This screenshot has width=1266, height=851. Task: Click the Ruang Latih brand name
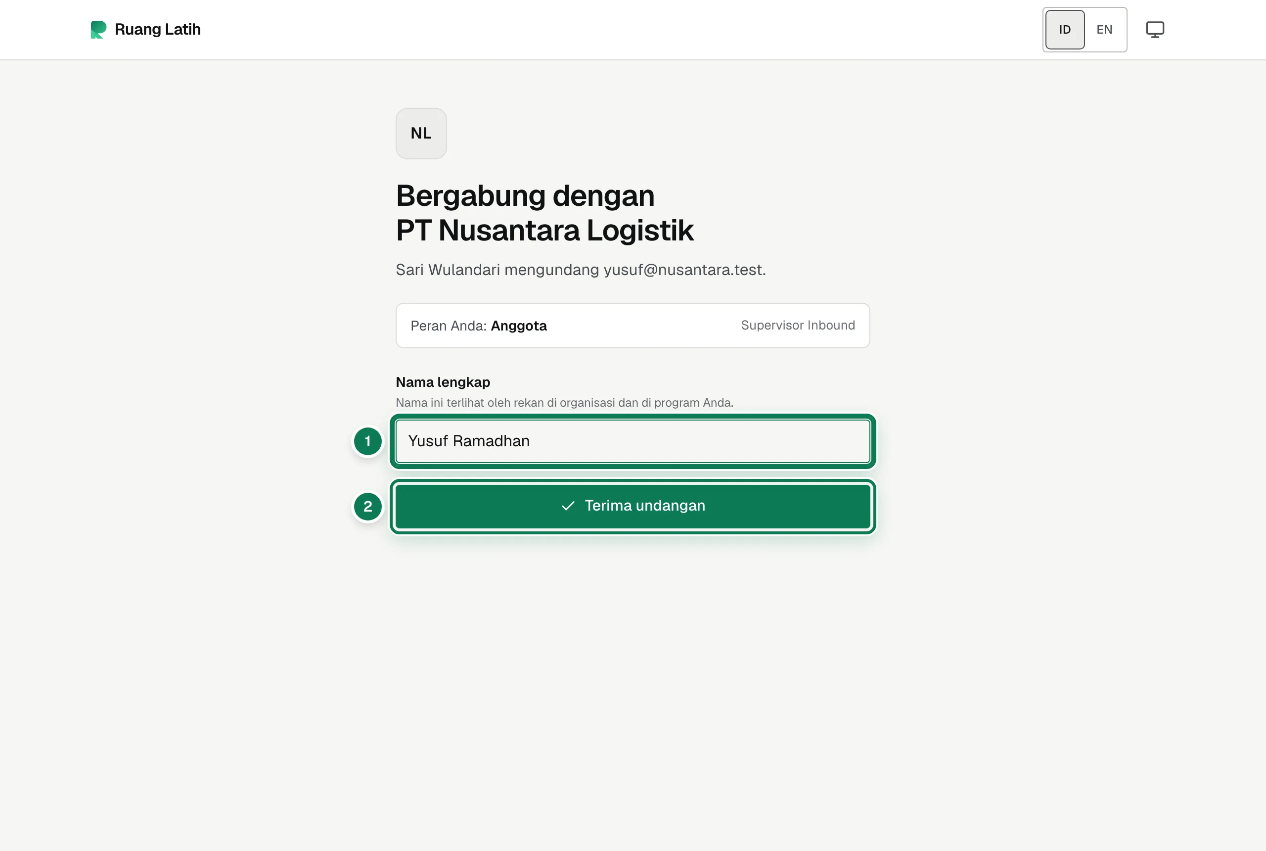157,29
